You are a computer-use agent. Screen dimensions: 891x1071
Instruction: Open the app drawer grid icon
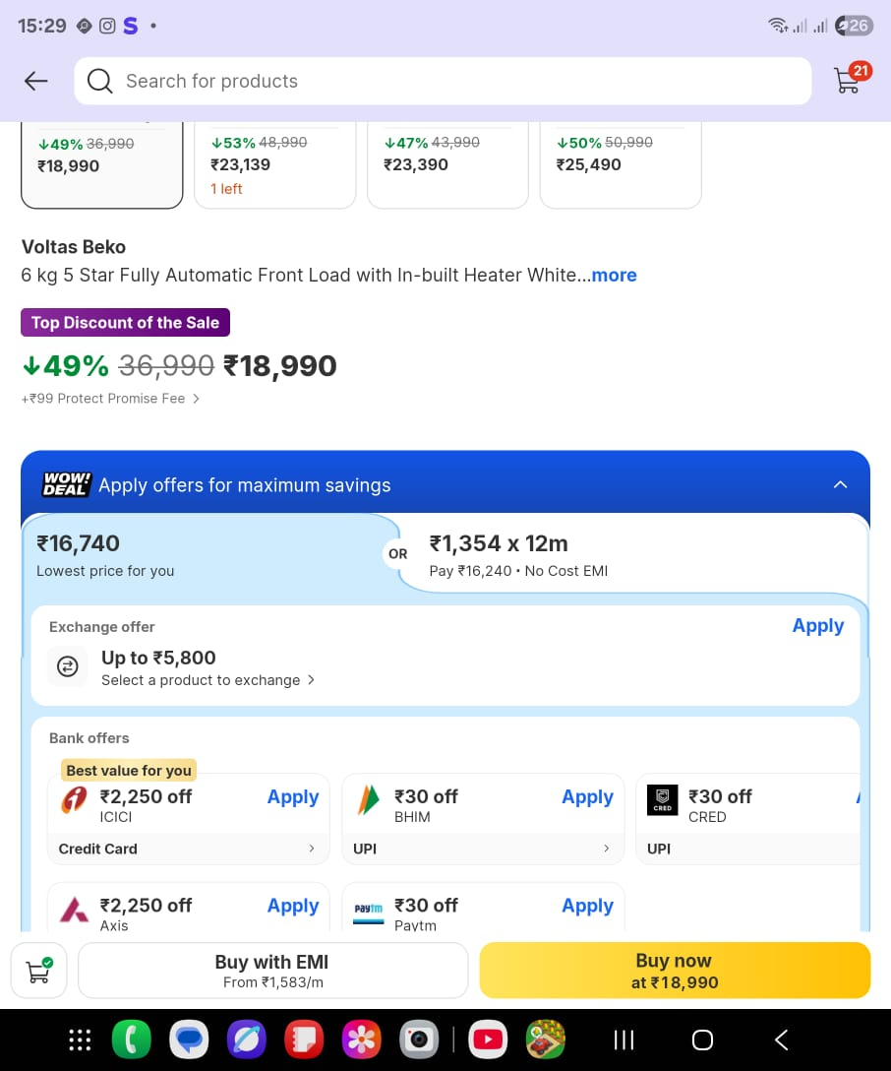80,1039
